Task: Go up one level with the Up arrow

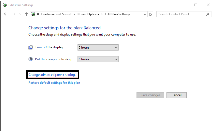Action: tap(26, 14)
